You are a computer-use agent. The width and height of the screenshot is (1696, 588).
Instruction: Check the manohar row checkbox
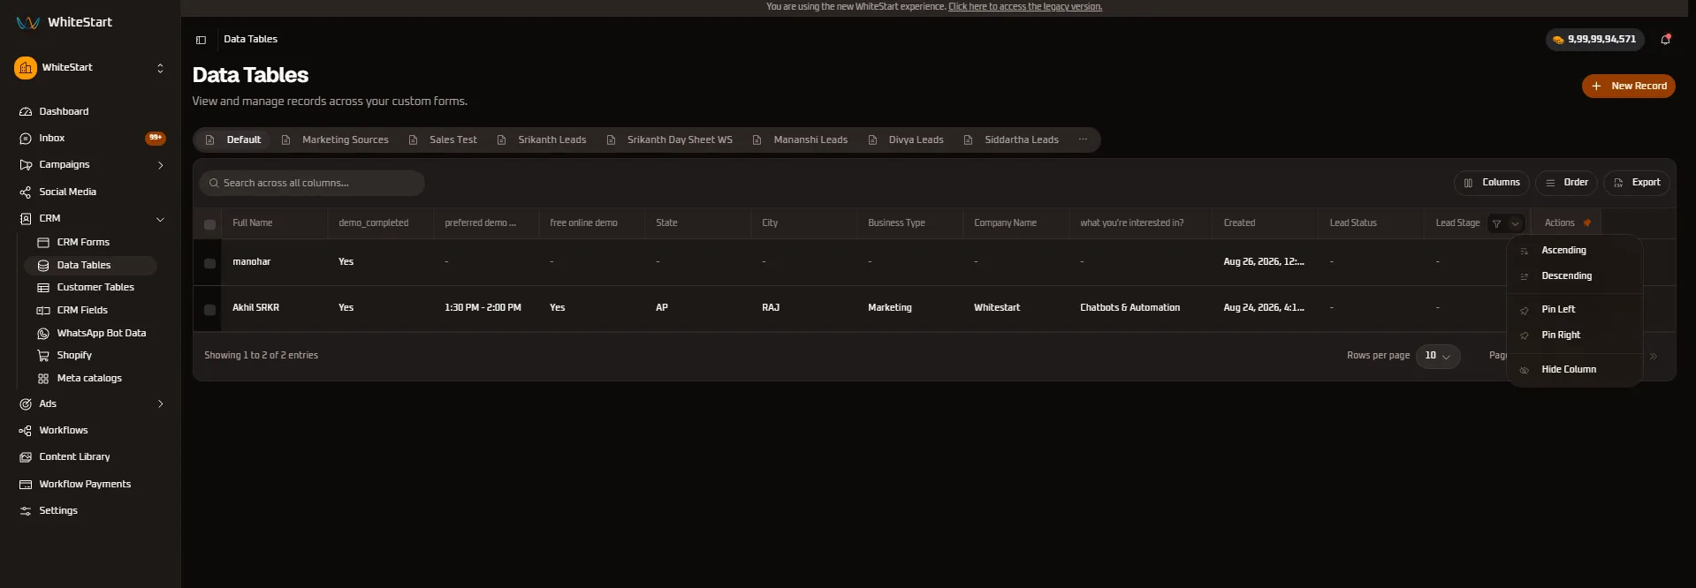point(209,263)
